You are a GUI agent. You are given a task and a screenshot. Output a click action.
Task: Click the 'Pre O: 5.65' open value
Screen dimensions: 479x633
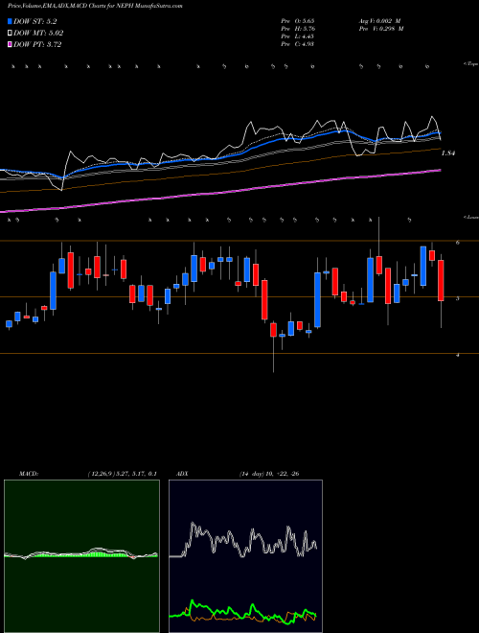pos(298,21)
